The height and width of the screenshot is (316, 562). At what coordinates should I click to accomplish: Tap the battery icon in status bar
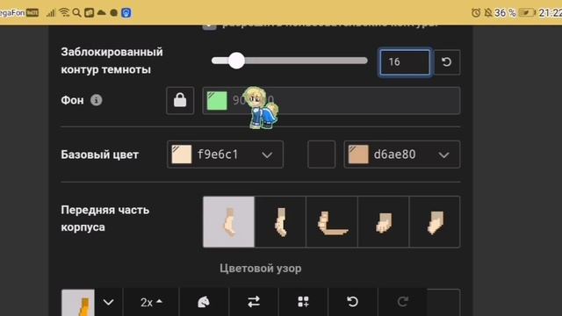[527, 13]
